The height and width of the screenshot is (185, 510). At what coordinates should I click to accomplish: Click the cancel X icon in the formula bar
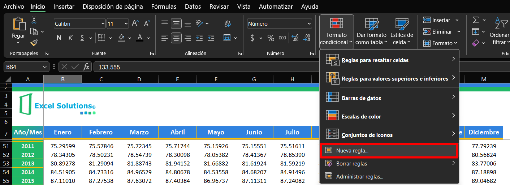pos(64,67)
